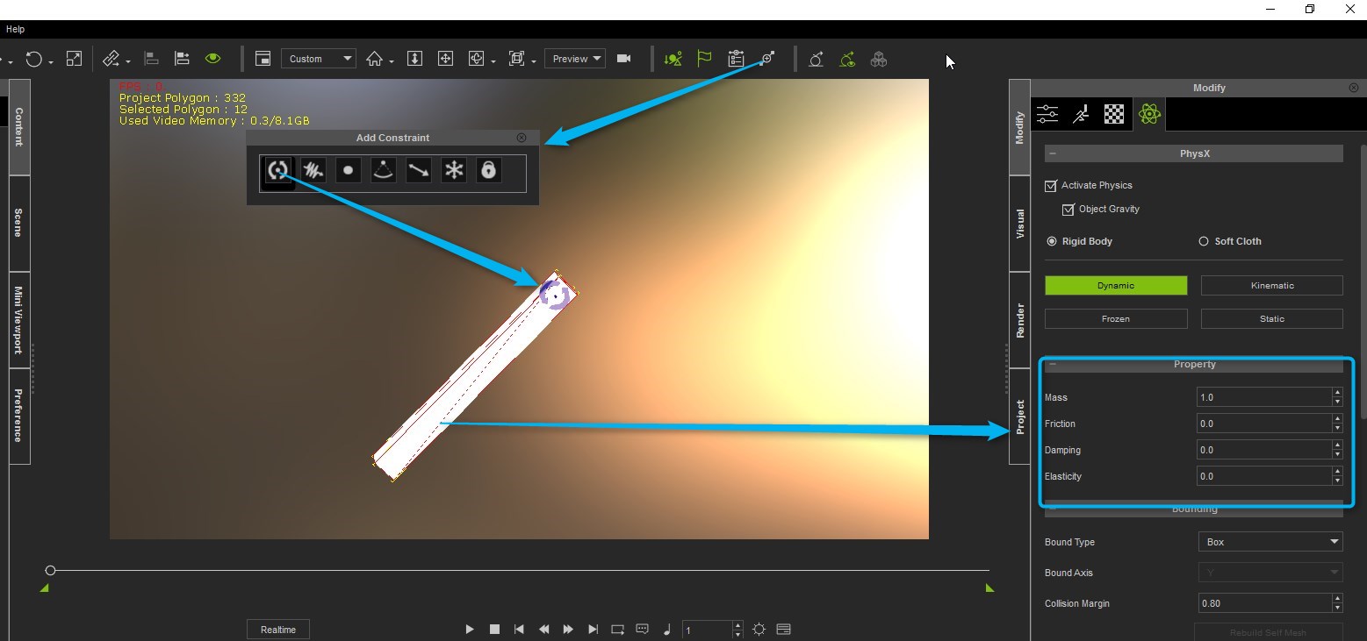Click the Add Constraint toolbar icon
The height and width of the screenshot is (641, 1367).
pos(767,59)
